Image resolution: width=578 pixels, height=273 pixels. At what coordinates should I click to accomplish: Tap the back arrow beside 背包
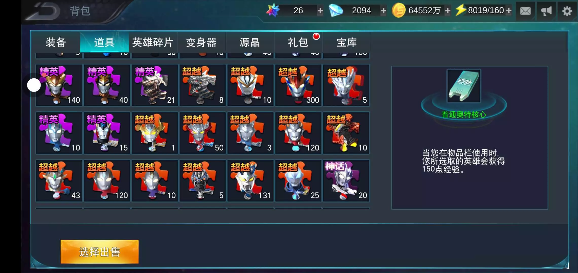[44, 11]
